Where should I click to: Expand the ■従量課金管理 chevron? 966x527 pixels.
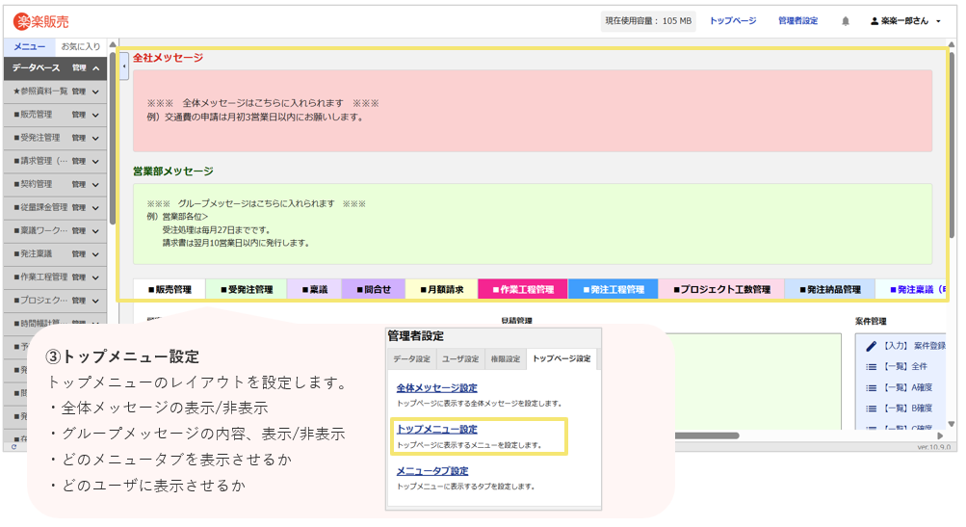tap(95, 208)
